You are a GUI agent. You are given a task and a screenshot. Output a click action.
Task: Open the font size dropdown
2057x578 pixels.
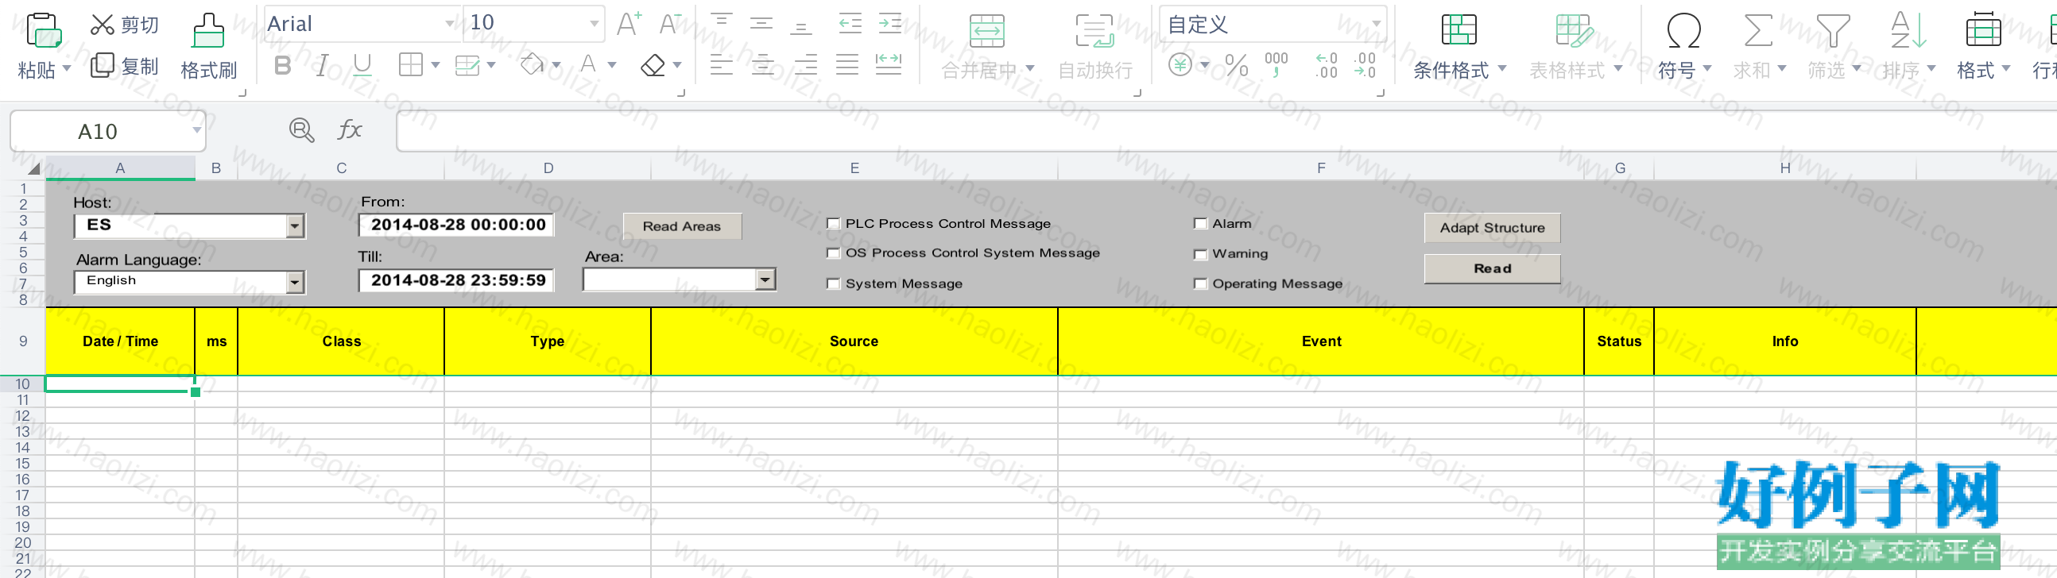coord(594,24)
